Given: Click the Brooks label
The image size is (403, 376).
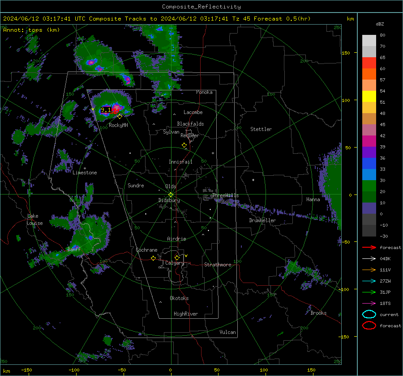Looking at the screenshot, I should [318, 313].
